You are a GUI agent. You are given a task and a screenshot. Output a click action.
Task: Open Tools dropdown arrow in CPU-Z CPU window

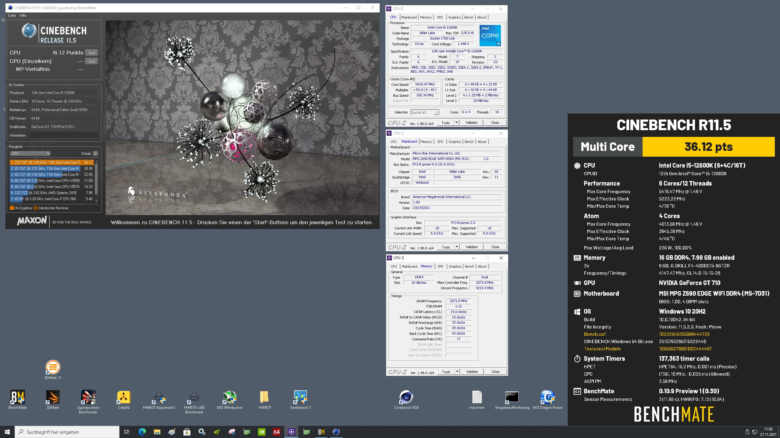(456, 123)
